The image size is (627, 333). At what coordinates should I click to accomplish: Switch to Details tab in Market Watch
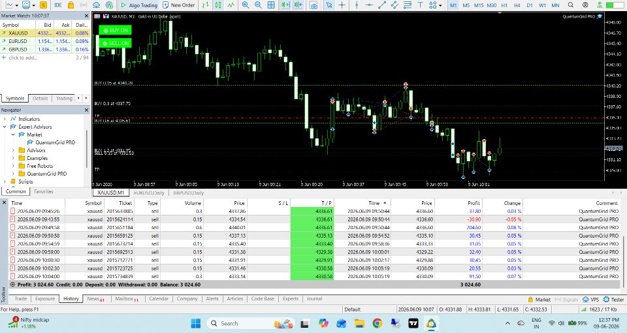40,99
